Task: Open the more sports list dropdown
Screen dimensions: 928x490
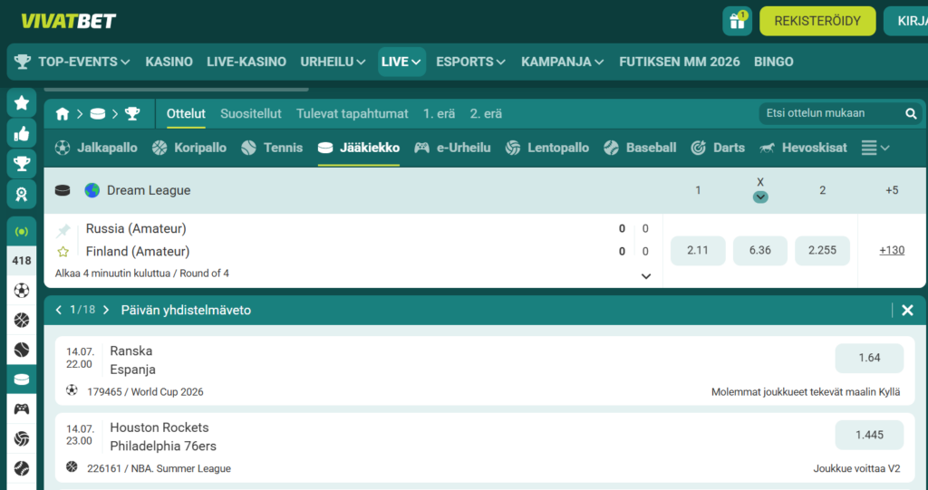Action: click(875, 148)
